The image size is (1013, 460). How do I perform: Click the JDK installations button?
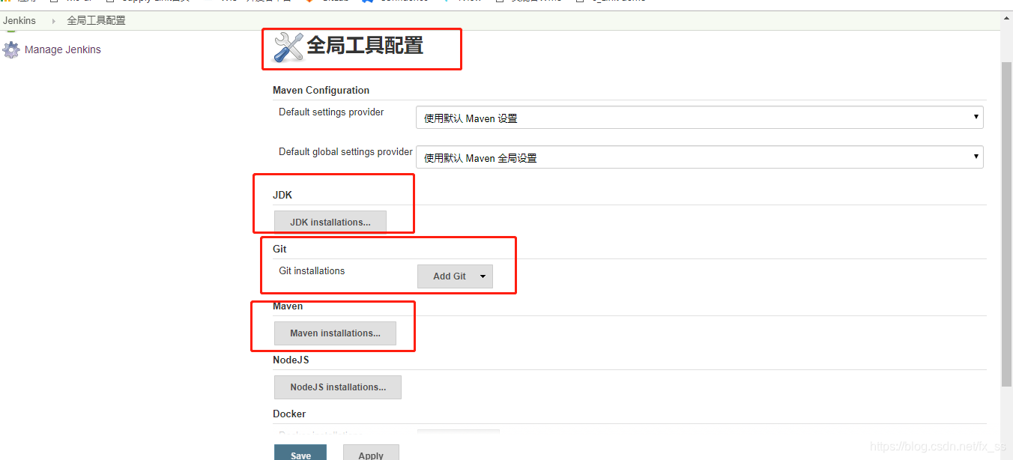coord(330,222)
